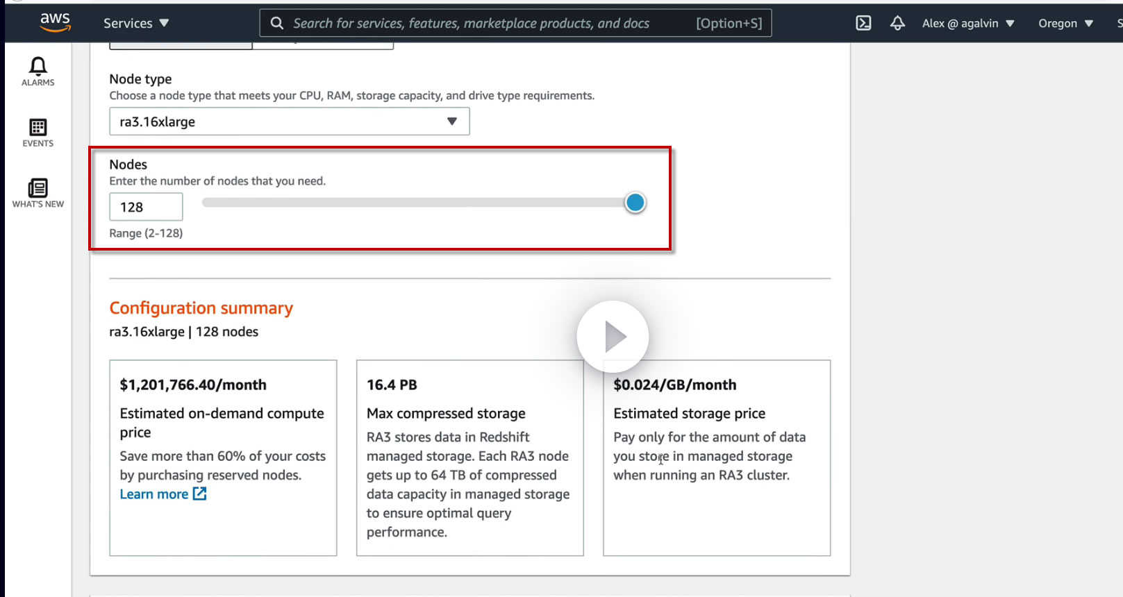Screen dimensions: 1123x597
Task: Open notifications bell in top bar
Action: coord(897,23)
